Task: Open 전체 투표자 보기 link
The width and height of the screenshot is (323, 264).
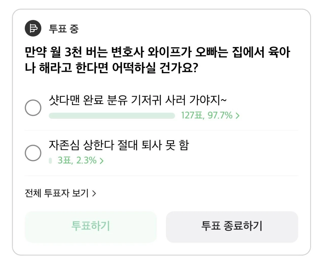Action: tap(57, 193)
